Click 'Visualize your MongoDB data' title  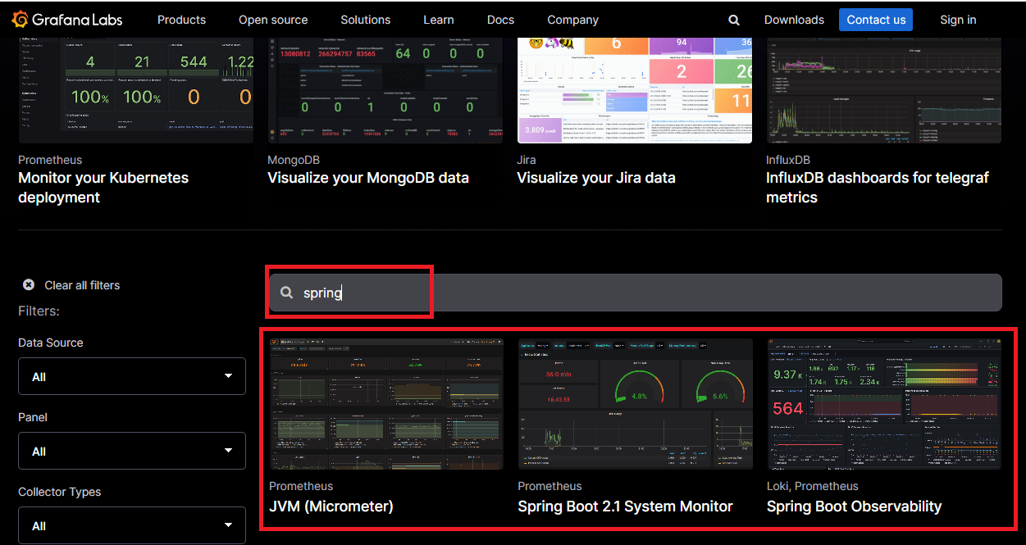368,178
